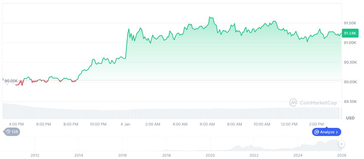Click the range slider handle at 2026
364x159 pixels.
(342, 144)
